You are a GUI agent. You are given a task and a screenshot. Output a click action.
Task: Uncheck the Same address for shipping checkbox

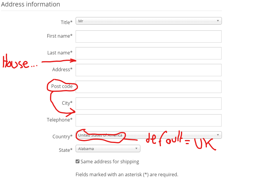click(78, 162)
